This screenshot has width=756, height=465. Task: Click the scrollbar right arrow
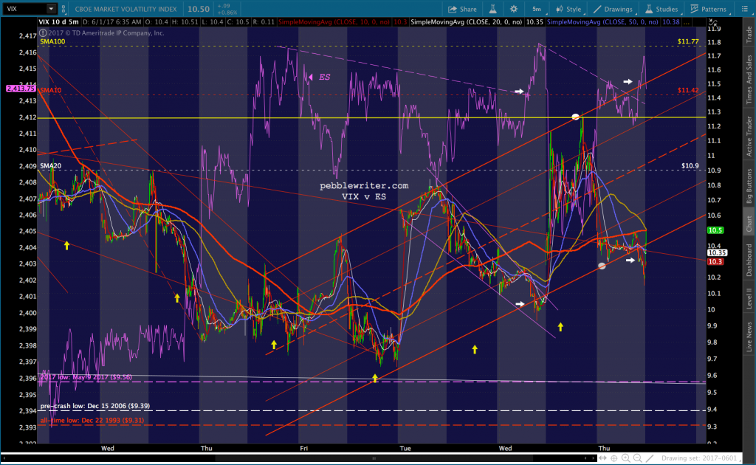click(x=592, y=458)
